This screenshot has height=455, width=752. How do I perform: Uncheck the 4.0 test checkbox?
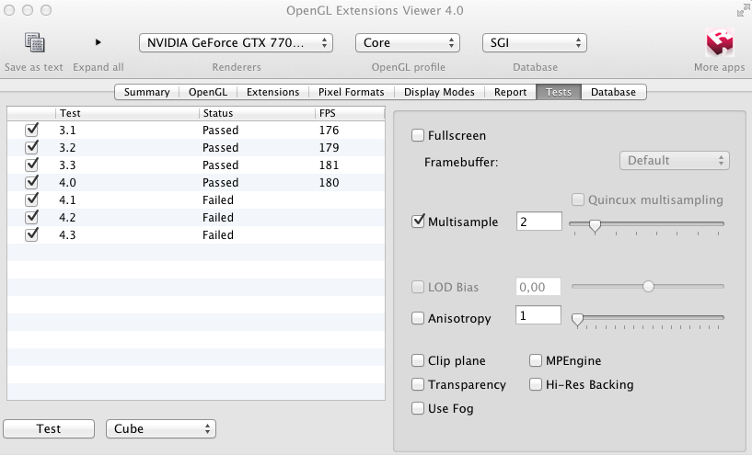[x=31, y=182]
